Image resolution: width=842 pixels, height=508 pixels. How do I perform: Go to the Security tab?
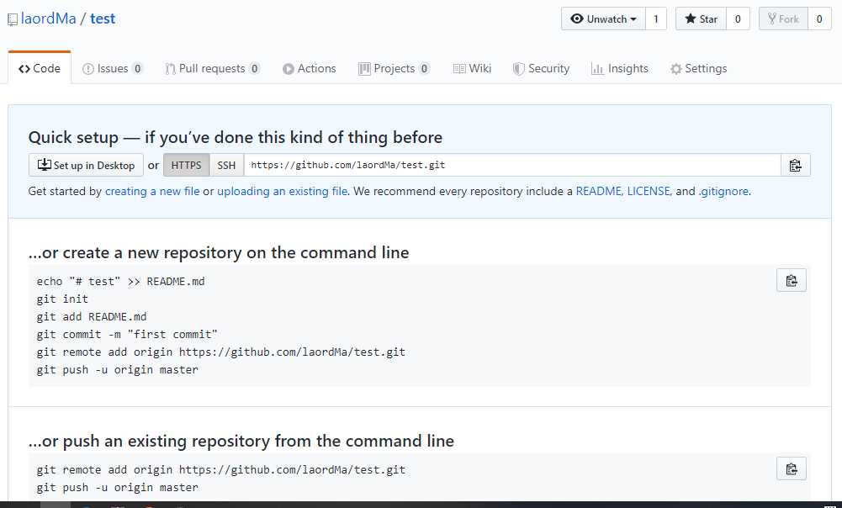[542, 68]
